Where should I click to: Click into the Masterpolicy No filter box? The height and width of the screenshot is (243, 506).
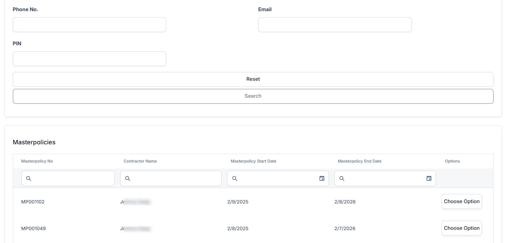73,178
